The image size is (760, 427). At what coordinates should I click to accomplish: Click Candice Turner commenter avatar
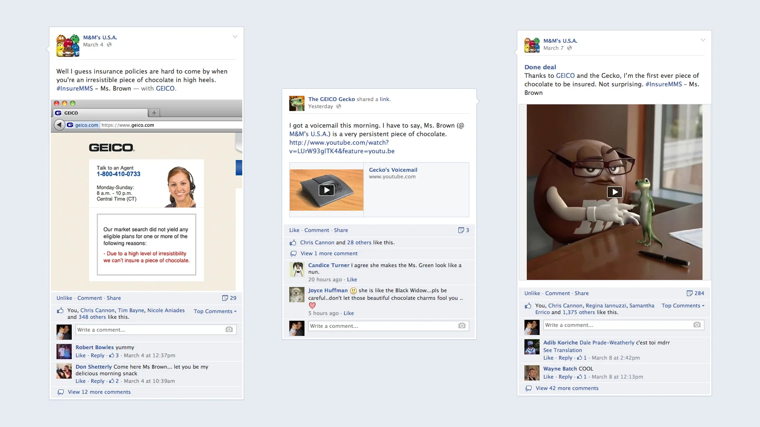click(x=297, y=269)
